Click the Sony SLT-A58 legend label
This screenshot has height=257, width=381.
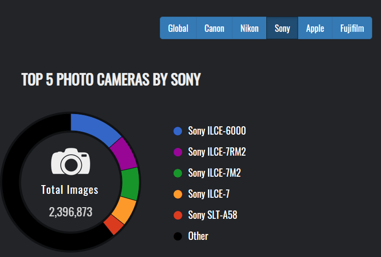click(x=213, y=215)
